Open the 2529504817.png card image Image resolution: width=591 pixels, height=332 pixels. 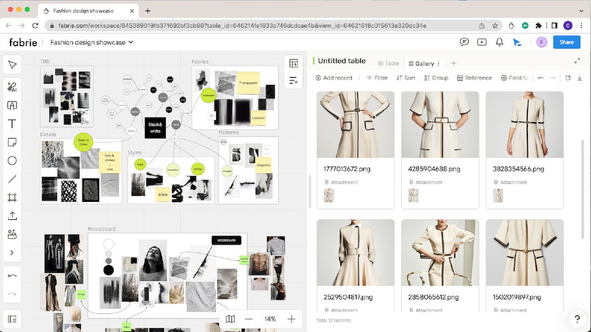click(355, 253)
